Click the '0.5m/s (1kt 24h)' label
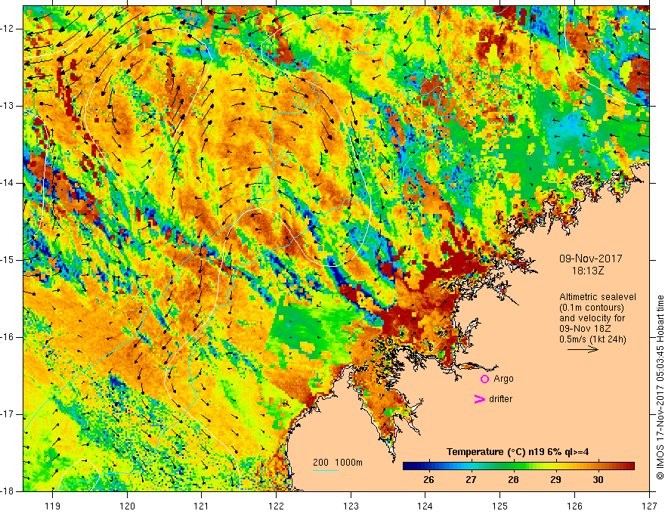This screenshot has height=514, width=665. coord(592,339)
